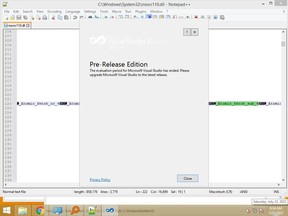288x216 pixels.
Task: Open the Windows Start button
Action: pos(7,210)
